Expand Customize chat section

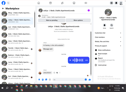click(108, 33)
